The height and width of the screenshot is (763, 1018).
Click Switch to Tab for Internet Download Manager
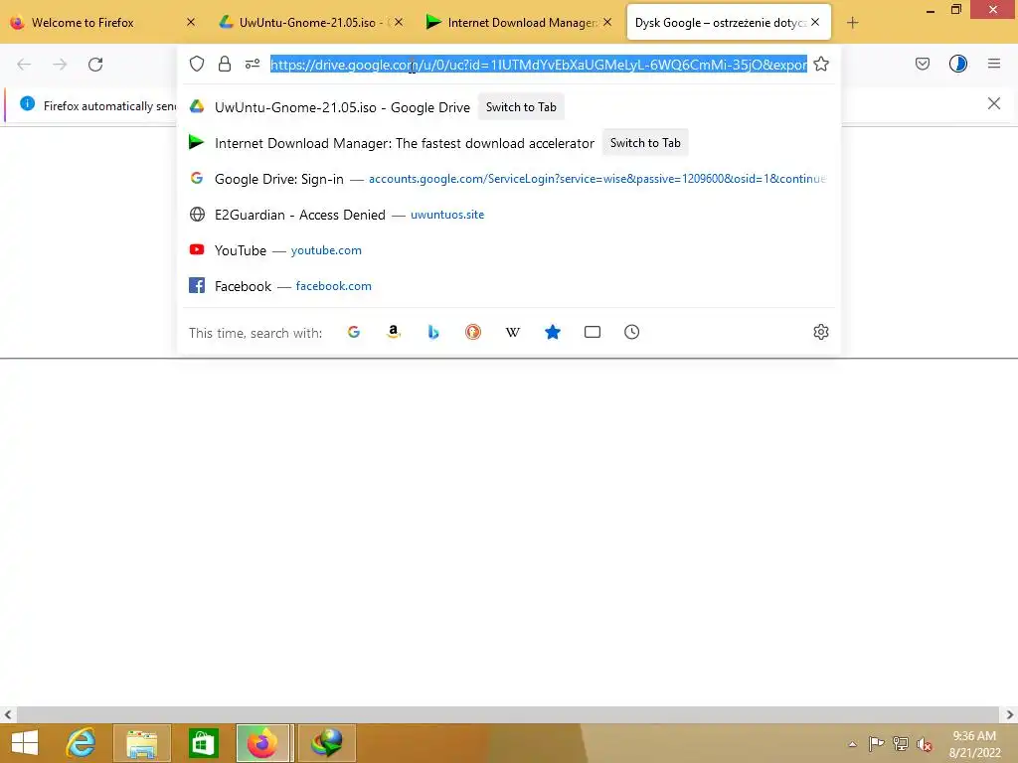[645, 143]
